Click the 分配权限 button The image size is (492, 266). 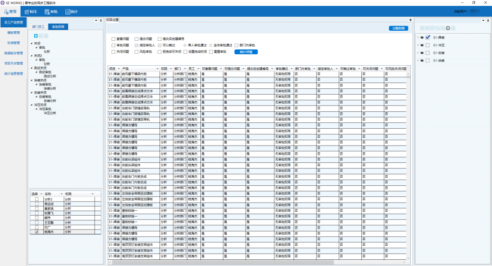(x=398, y=29)
